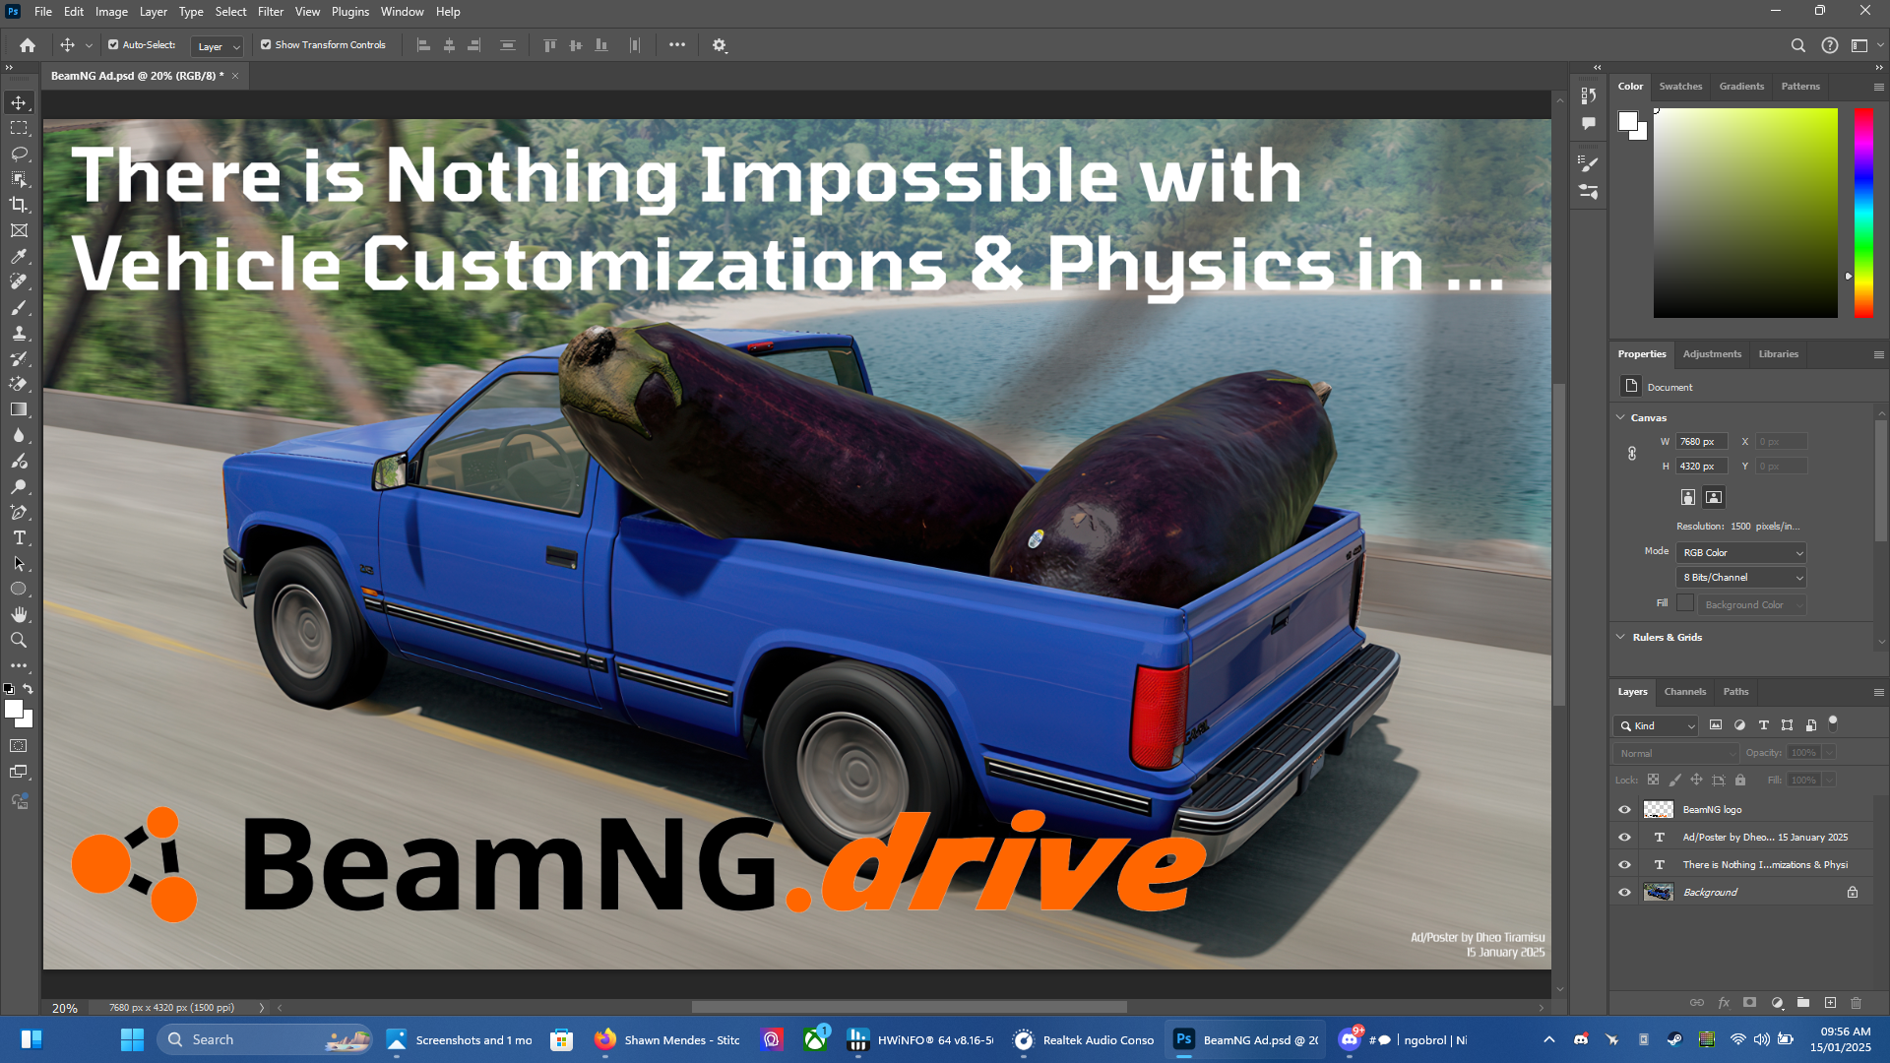Toggle Quick Mask mode icon
The height and width of the screenshot is (1063, 1890).
(x=19, y=746)
